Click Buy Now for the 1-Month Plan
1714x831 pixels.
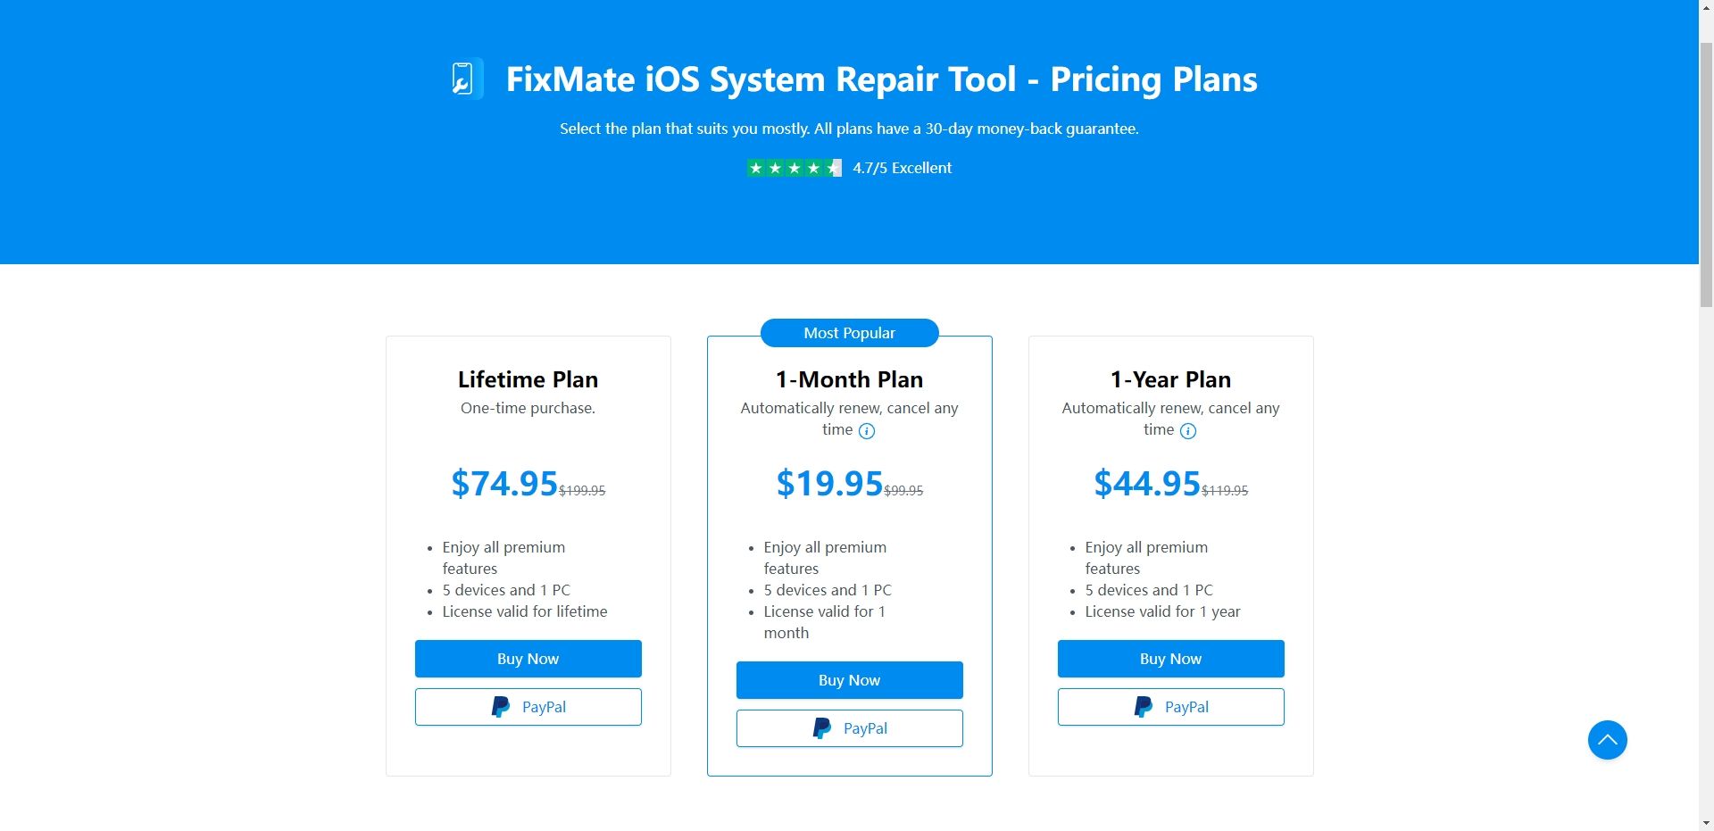849,679
